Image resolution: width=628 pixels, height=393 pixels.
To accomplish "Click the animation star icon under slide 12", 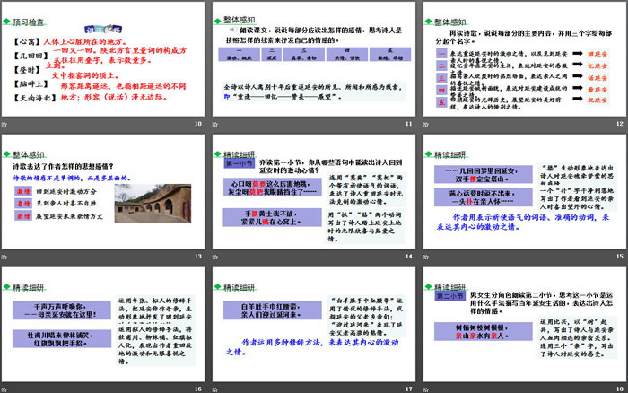I will 426,124.
